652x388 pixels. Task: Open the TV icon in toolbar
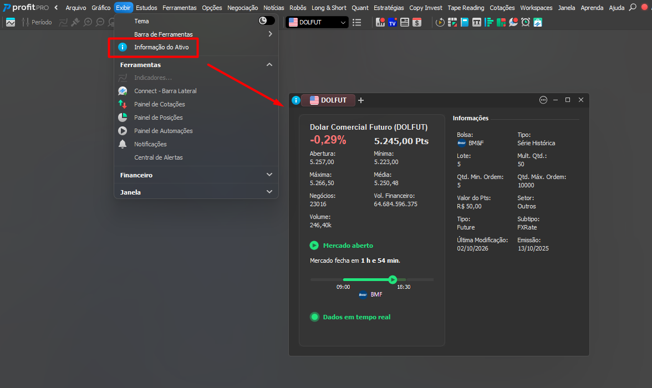393,23
